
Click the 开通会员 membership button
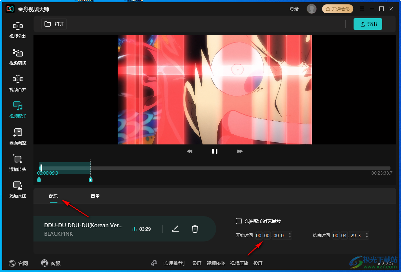[x=338, y=9]
